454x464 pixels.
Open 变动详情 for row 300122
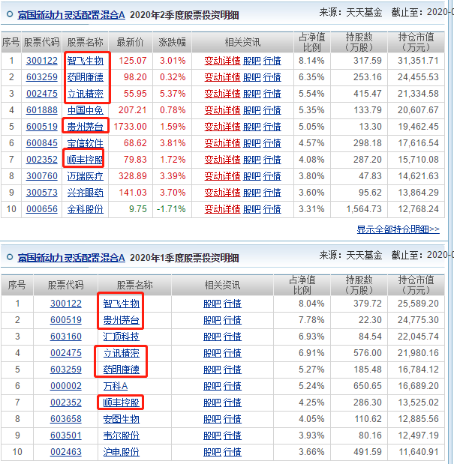click(222, 61)
